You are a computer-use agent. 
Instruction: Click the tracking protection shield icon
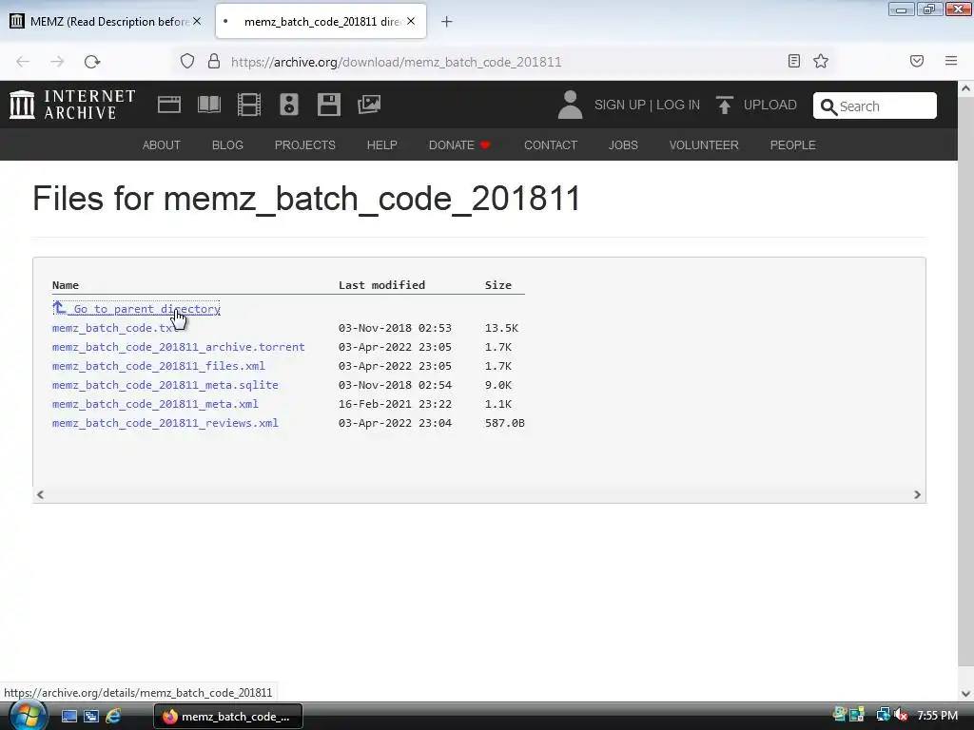(x=187, y=61)
